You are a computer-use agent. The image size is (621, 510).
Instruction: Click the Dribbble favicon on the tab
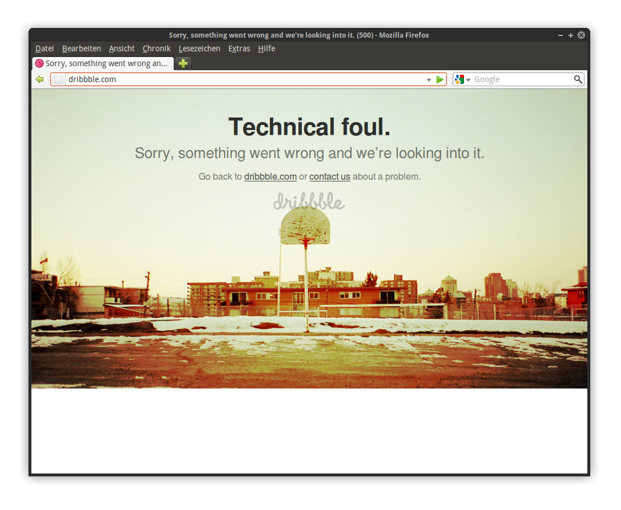(39, 63)
